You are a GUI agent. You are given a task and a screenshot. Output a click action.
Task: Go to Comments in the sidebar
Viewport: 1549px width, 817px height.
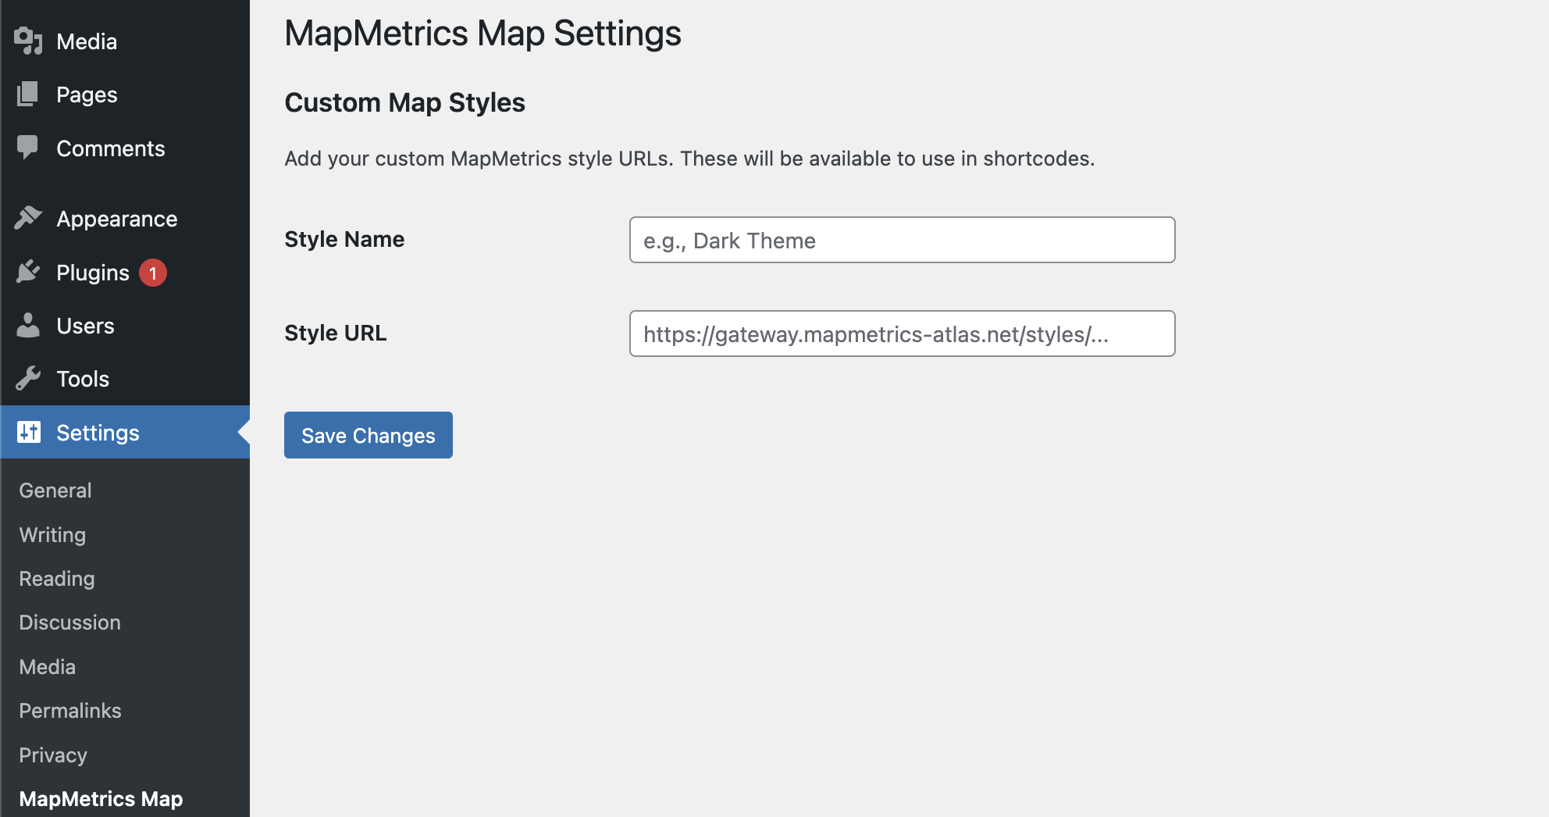click(x=125, y=148)
